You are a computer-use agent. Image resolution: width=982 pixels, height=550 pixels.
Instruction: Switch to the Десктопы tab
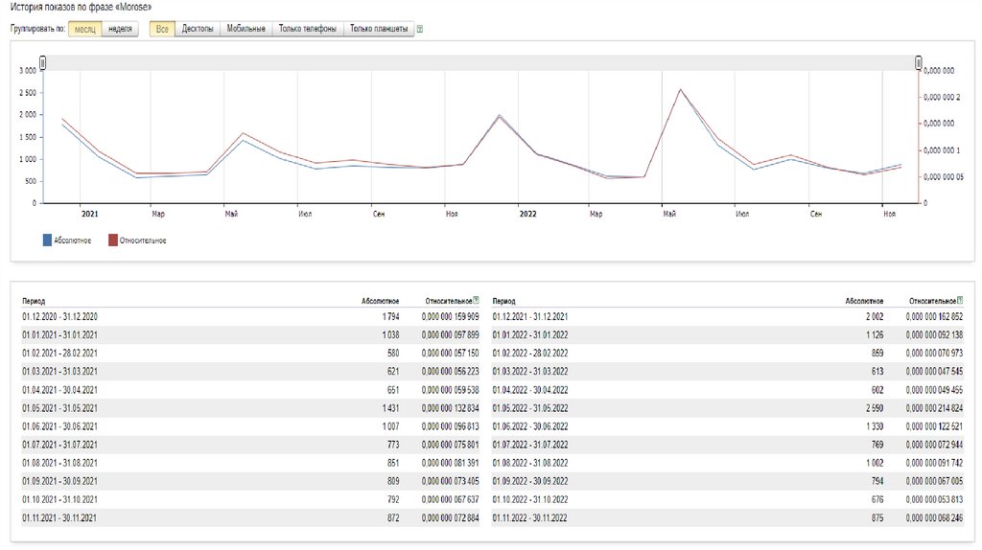coord(198,30)
